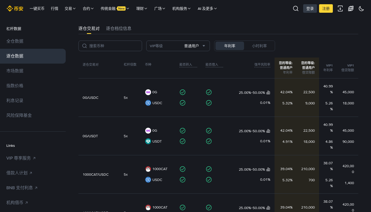
Task: Open 行情 in top navigation
Action: coord(55,8)
